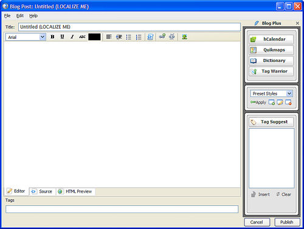This screenshot has height=229, width=304.
Task: Click into the Title field
Action: click(x=130, y=27)
